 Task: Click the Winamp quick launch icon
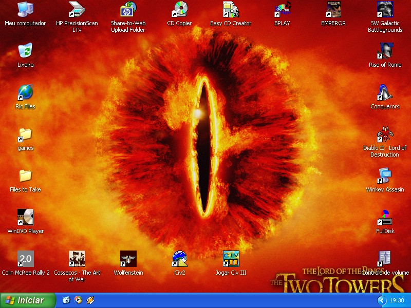90,300
